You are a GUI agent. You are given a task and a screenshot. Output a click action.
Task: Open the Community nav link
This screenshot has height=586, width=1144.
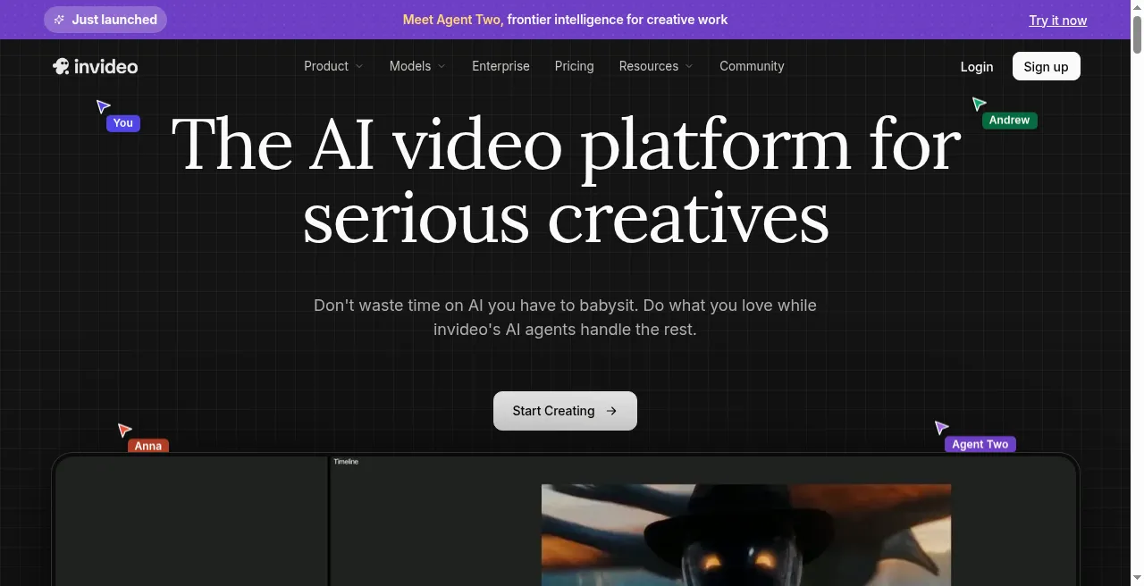[x=752, y=66]
